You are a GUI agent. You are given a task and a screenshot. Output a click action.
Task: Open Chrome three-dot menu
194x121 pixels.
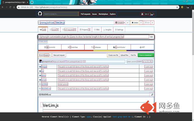tap(191, 7)
